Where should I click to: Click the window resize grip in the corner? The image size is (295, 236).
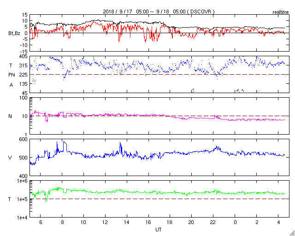coord(292,233)
